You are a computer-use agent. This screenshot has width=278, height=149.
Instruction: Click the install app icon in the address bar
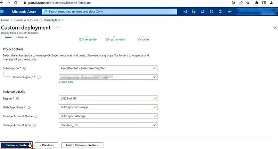[234, 3]
